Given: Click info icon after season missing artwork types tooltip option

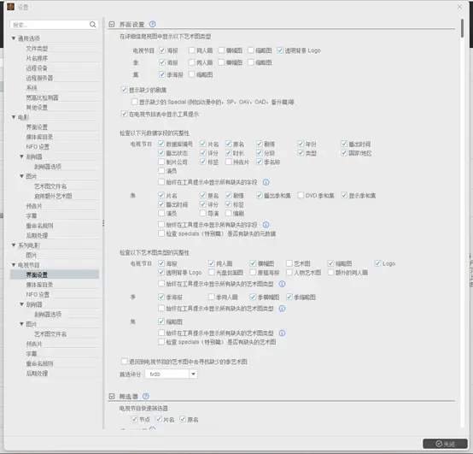Looking at the screenshot, I should tap(282, 309).
